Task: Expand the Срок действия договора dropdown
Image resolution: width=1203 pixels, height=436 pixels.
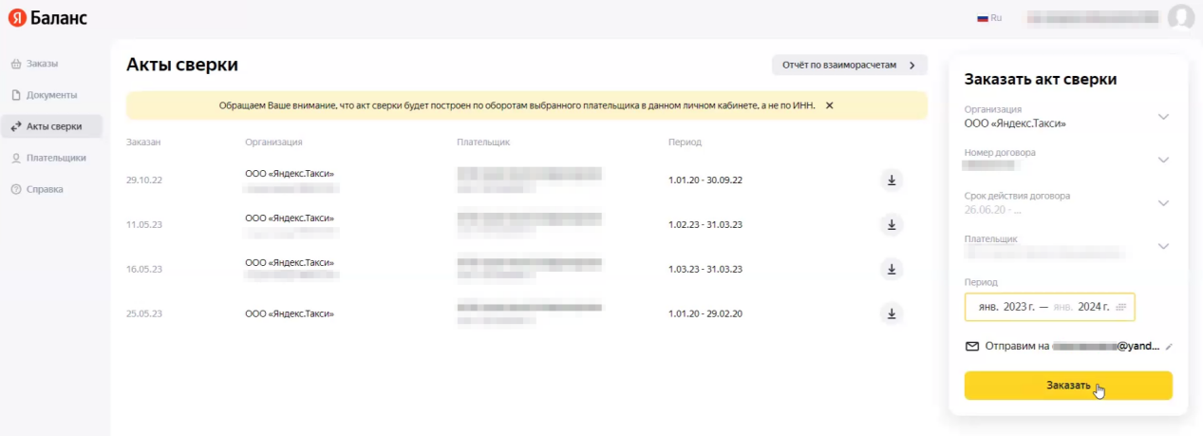Action: pyautogui.click(x=1163, y=203)
